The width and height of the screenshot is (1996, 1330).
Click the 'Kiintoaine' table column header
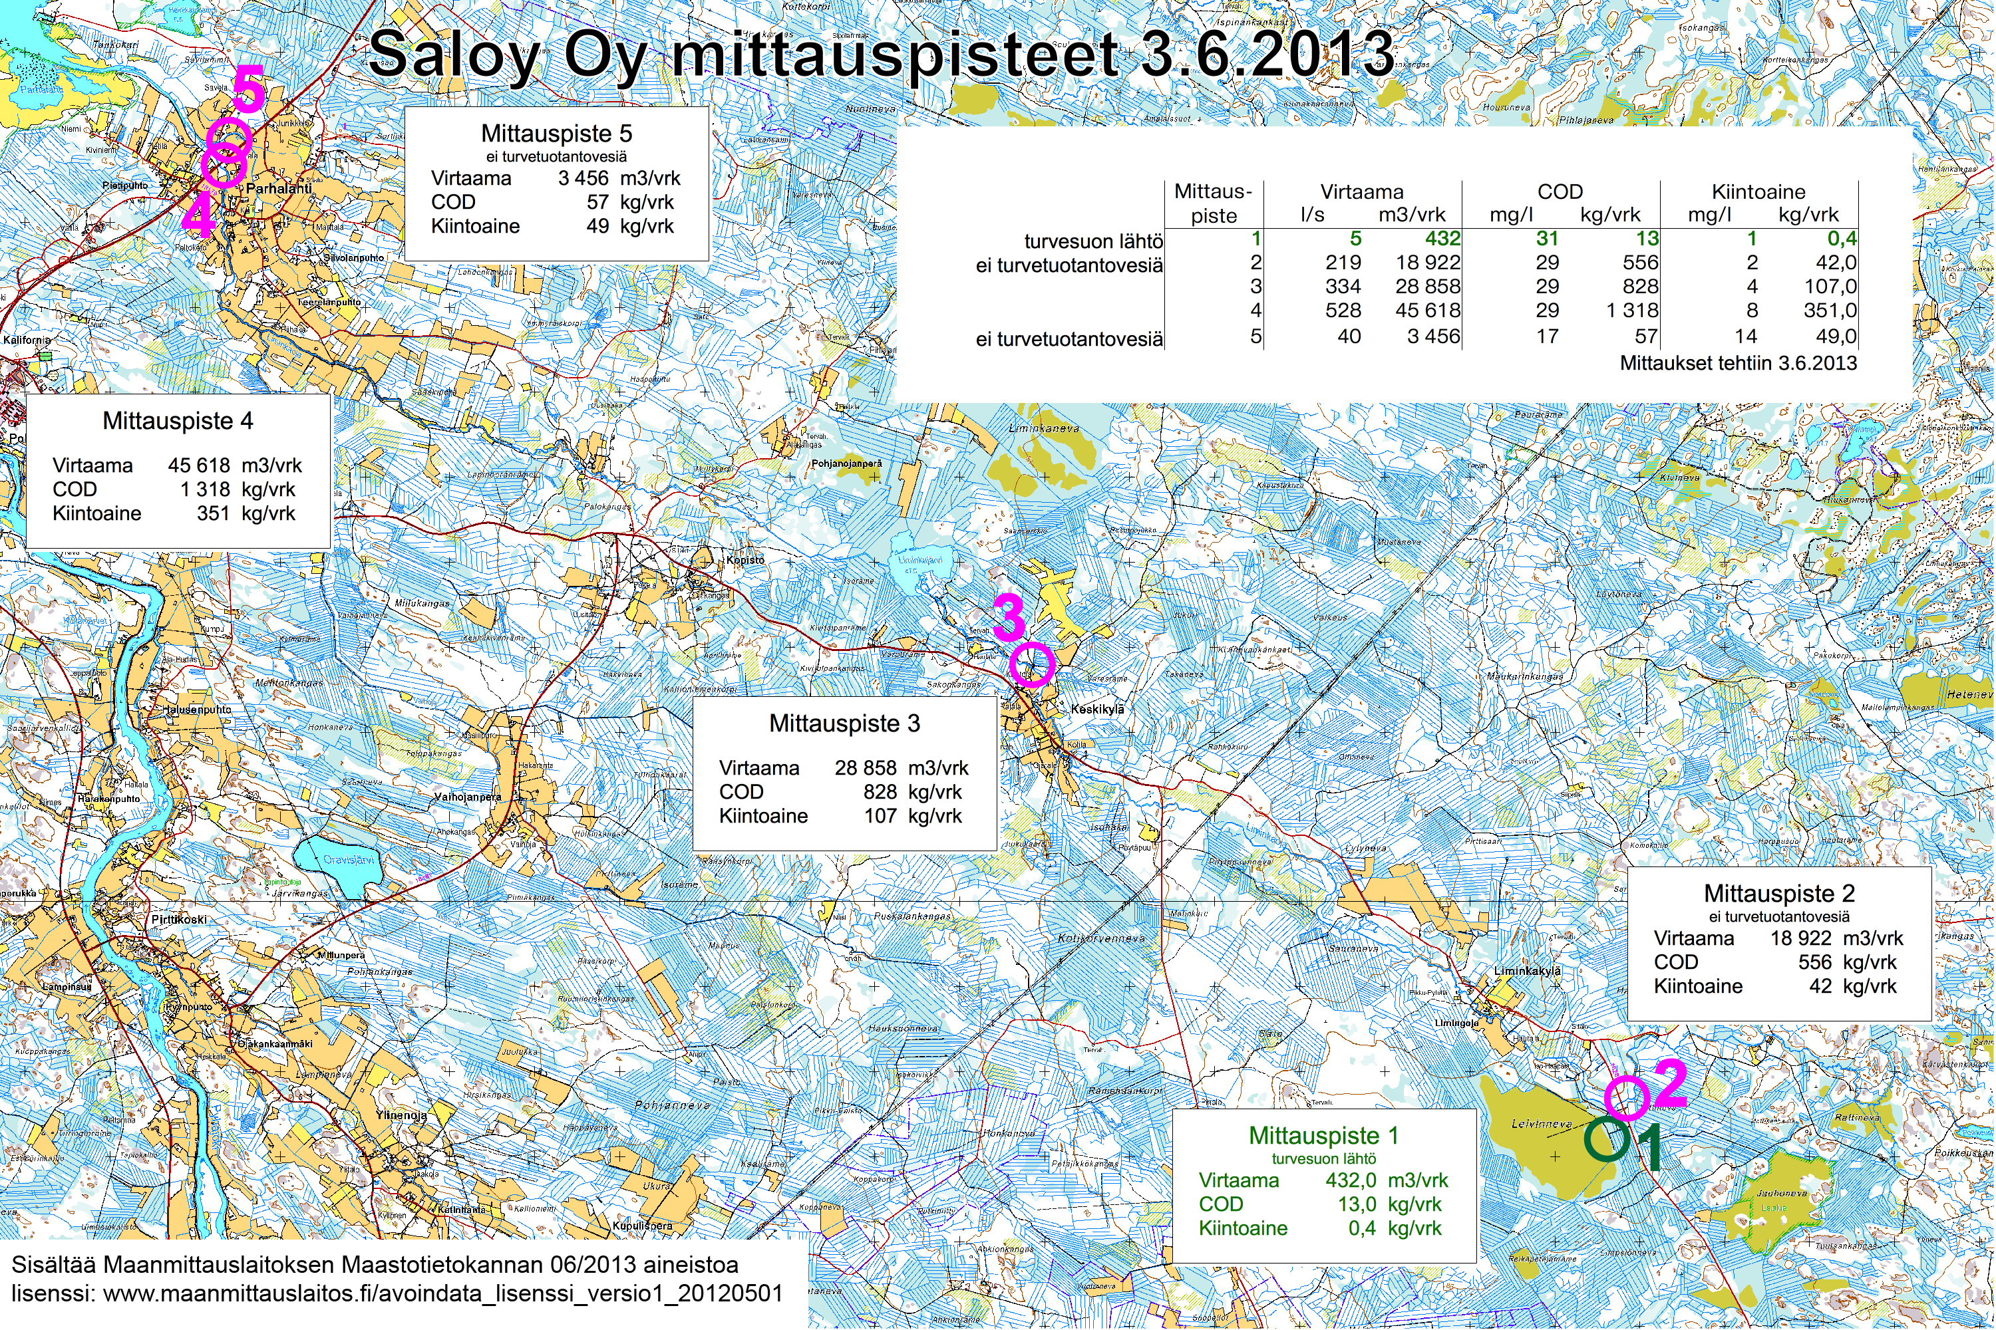click(x=1758, y=192)
